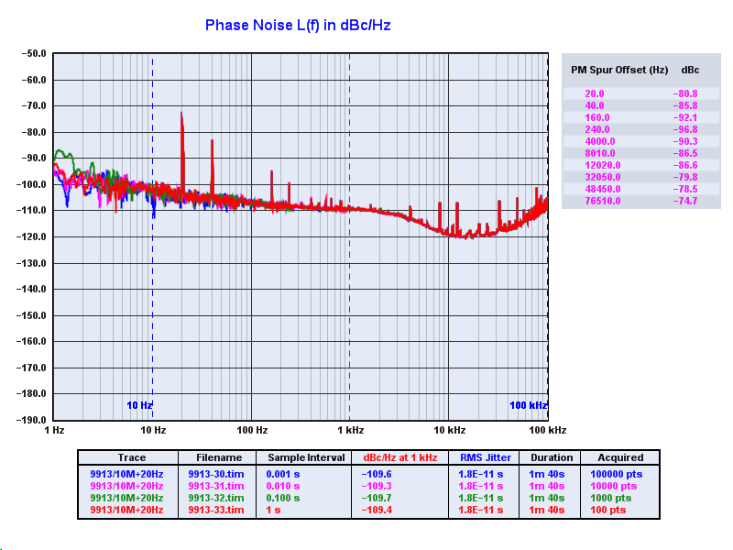Screen dimensions: 733x550
Task: Click the -50.0 y-axis label
Action: (x=34, y=54)
